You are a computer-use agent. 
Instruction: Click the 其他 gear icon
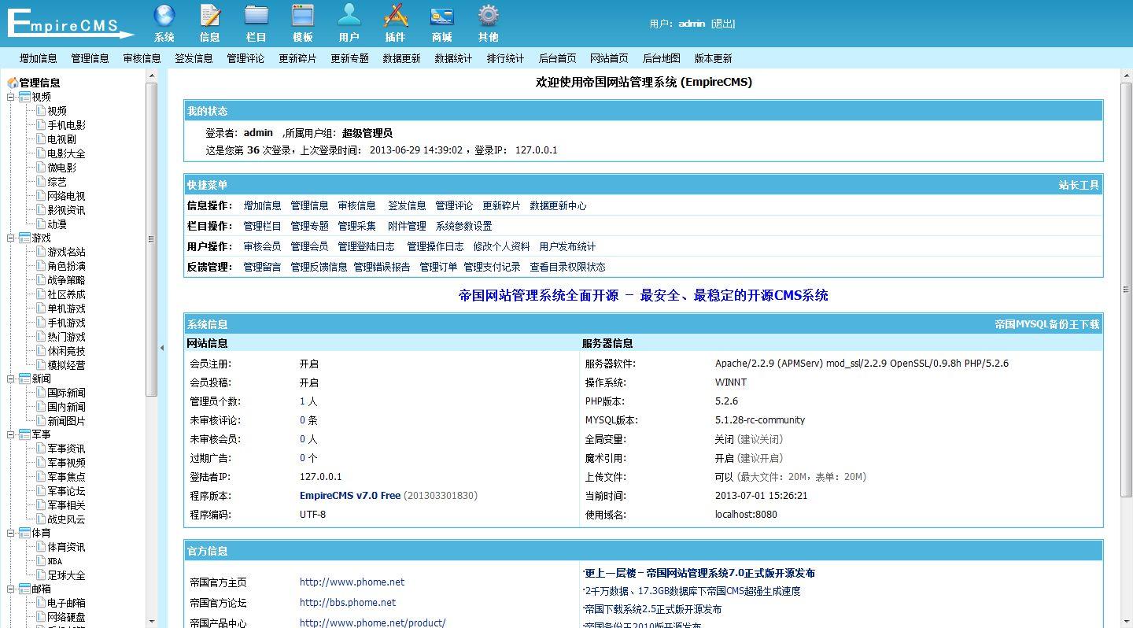point(488,16)
